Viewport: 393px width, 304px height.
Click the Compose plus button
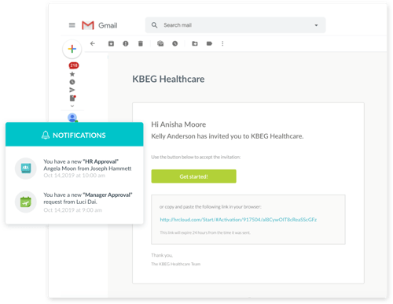[x=72, y=49]
